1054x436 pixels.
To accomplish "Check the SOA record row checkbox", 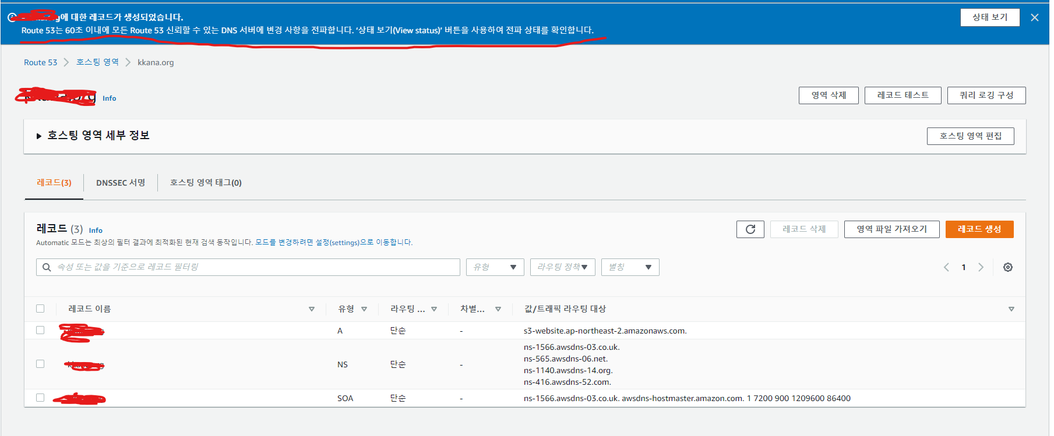I will point(40,398).
